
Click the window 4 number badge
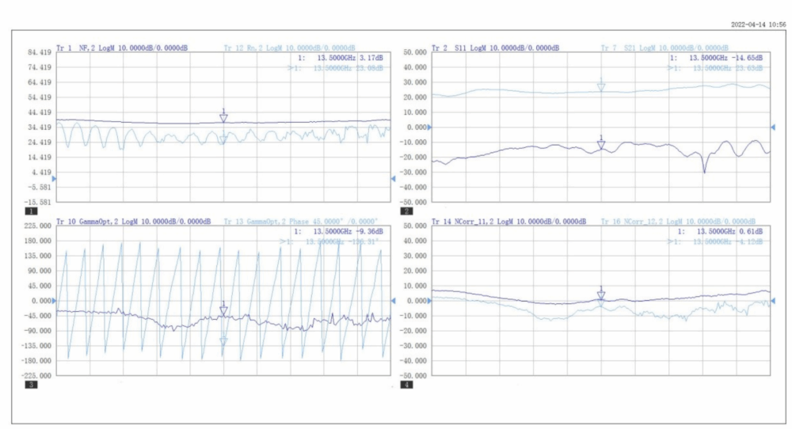[x=407, y=385]
